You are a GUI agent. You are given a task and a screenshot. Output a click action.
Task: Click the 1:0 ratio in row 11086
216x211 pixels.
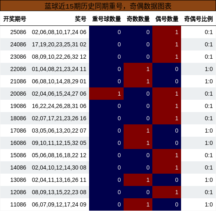209,204
